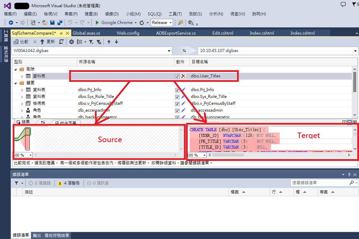
Task: Open the SQL(Q) menu
Action: [x=155, y=14]
